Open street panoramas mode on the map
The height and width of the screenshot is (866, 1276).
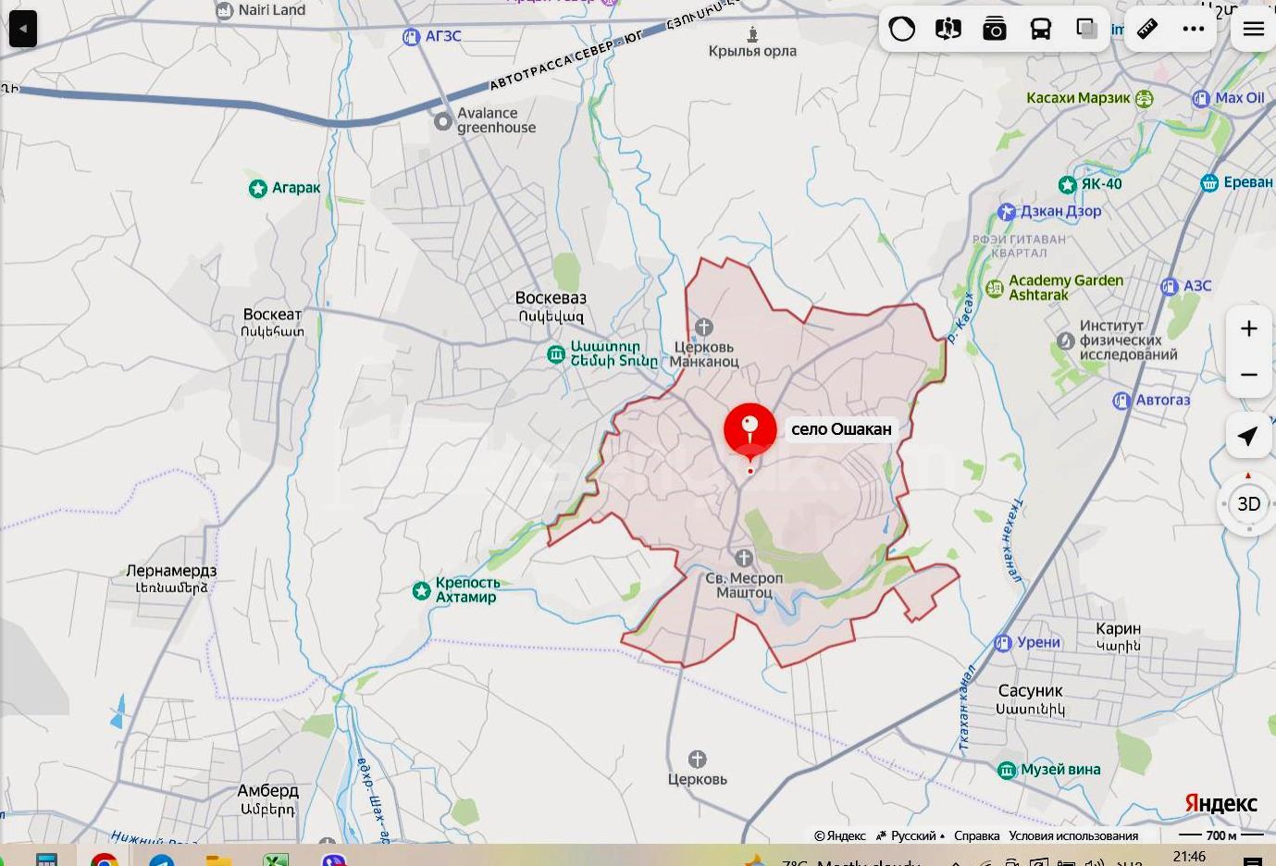point(948,29)
